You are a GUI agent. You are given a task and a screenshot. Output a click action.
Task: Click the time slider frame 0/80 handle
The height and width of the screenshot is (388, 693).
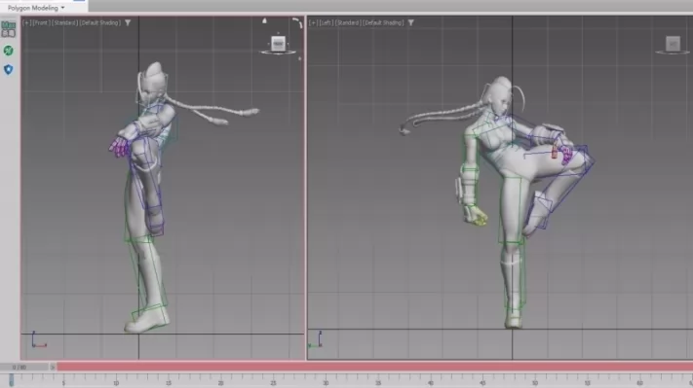coord(24,367)
